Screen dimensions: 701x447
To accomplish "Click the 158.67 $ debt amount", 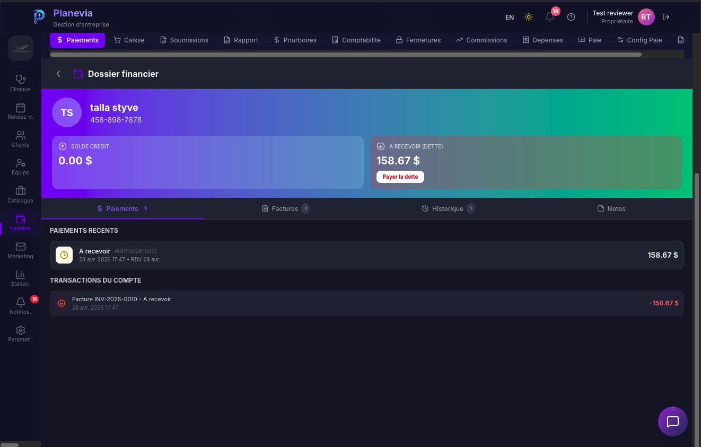I will coord(398,160).
